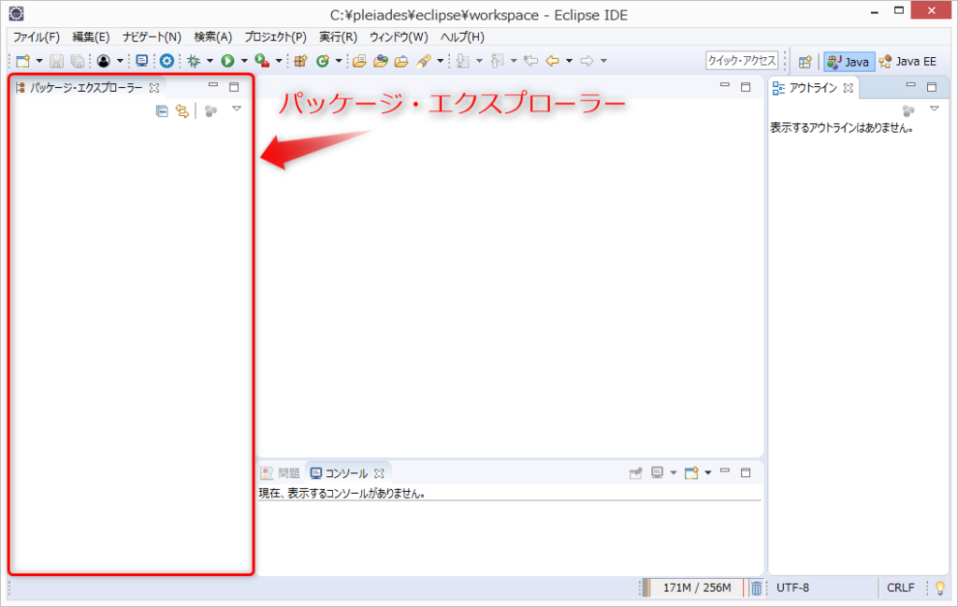
Task: Open the New wizard dropdown arrow
Action: pyautogui.click(x=39, y=61)
